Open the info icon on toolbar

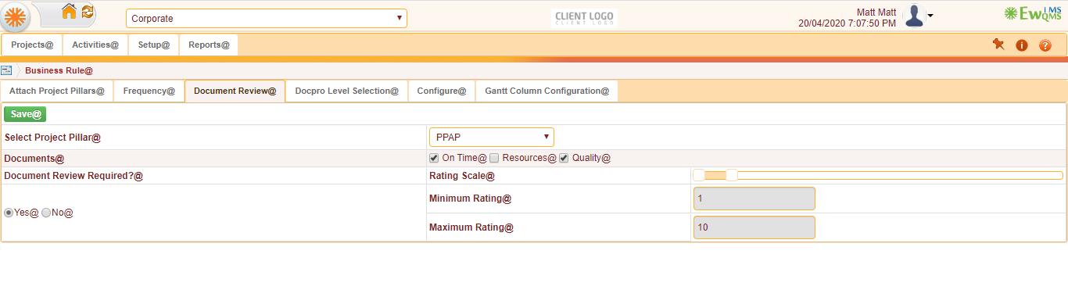1021,45
